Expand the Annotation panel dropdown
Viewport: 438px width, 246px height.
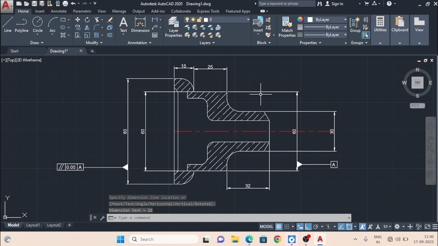[x=140, y=43]
